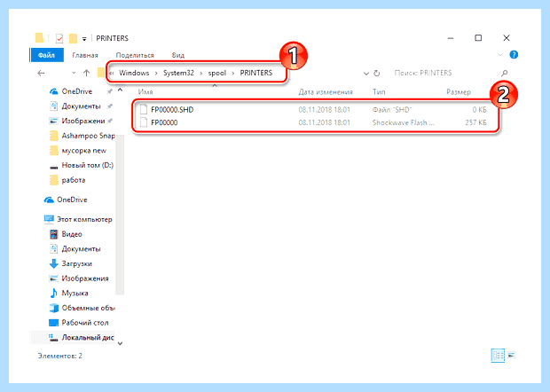Click the Этот компьютер monitor icon
The height and width of the screenshot is (392, 550).
click(49, 219)
